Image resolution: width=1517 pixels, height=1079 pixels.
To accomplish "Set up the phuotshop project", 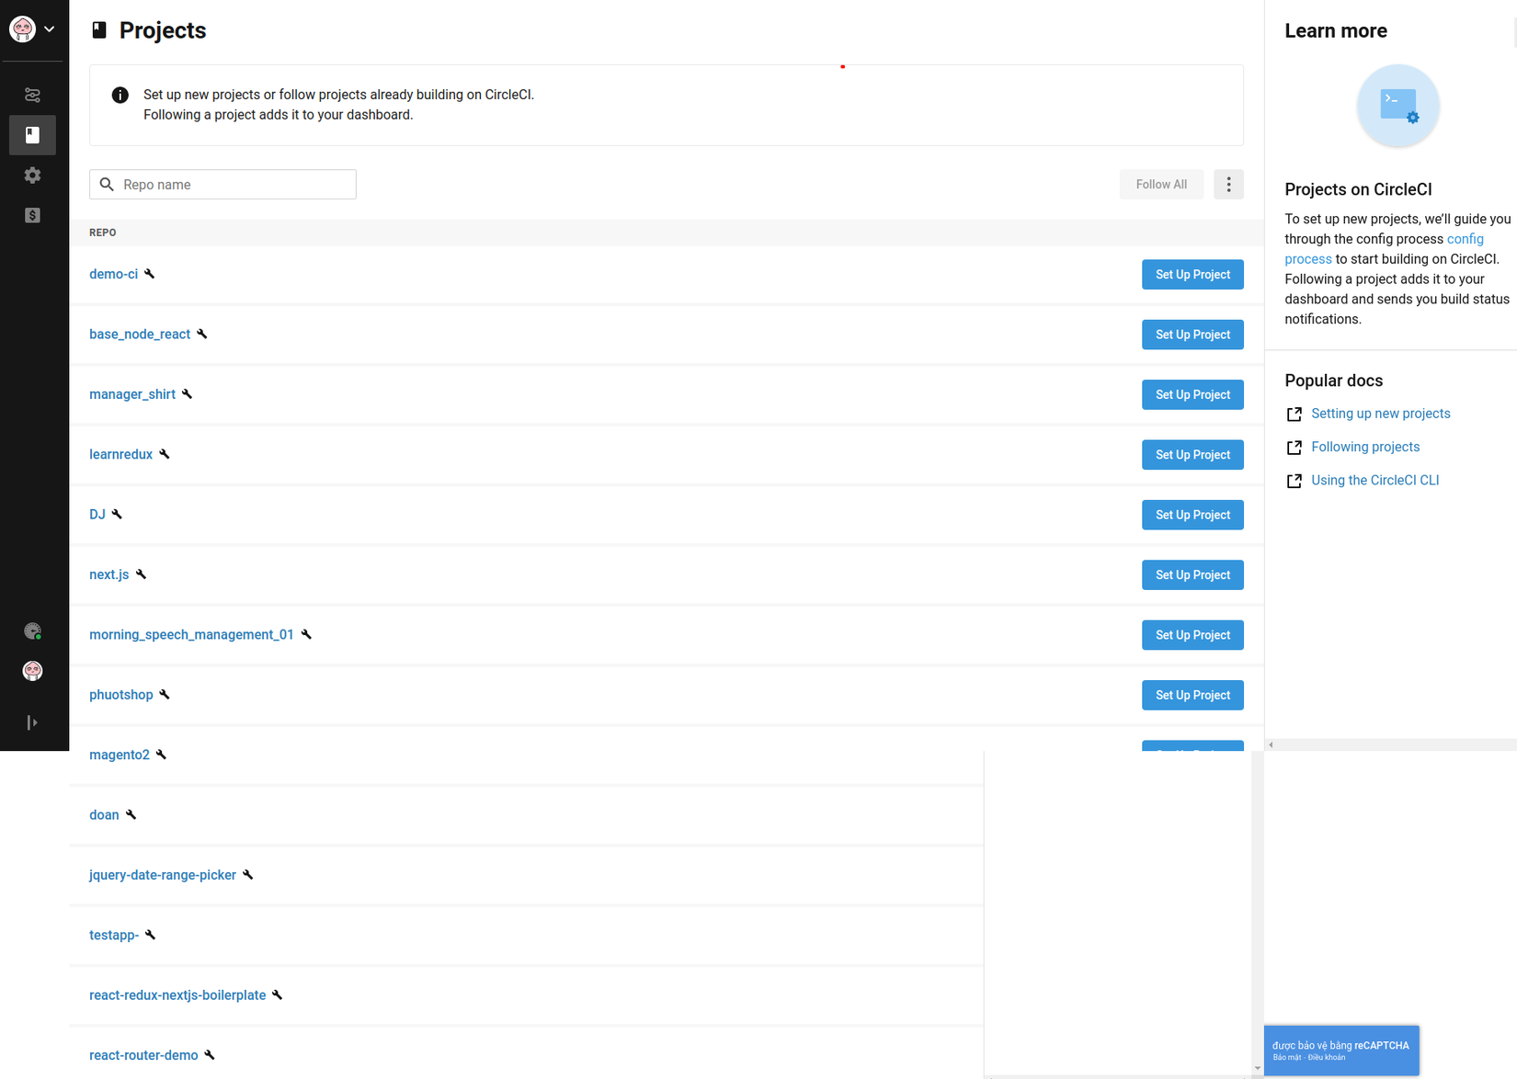I will 1192,696.
